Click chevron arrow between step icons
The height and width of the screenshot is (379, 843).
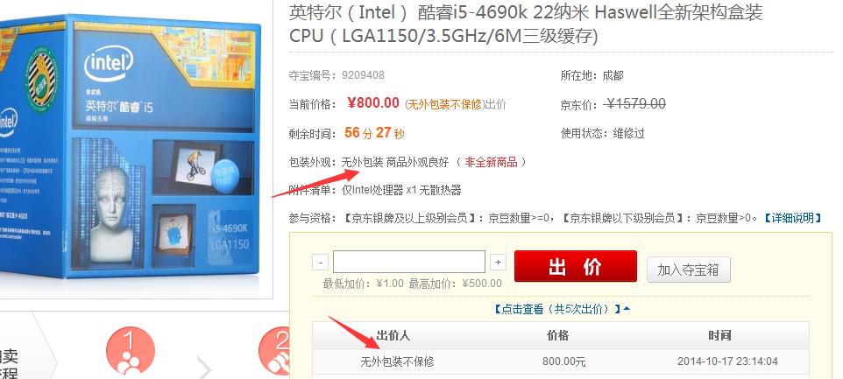point(204,366)
